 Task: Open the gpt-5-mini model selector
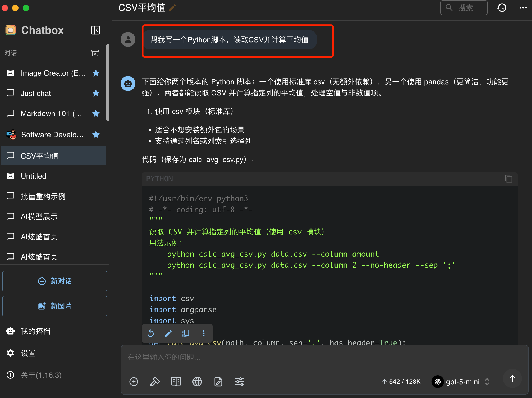pos(461,382)
